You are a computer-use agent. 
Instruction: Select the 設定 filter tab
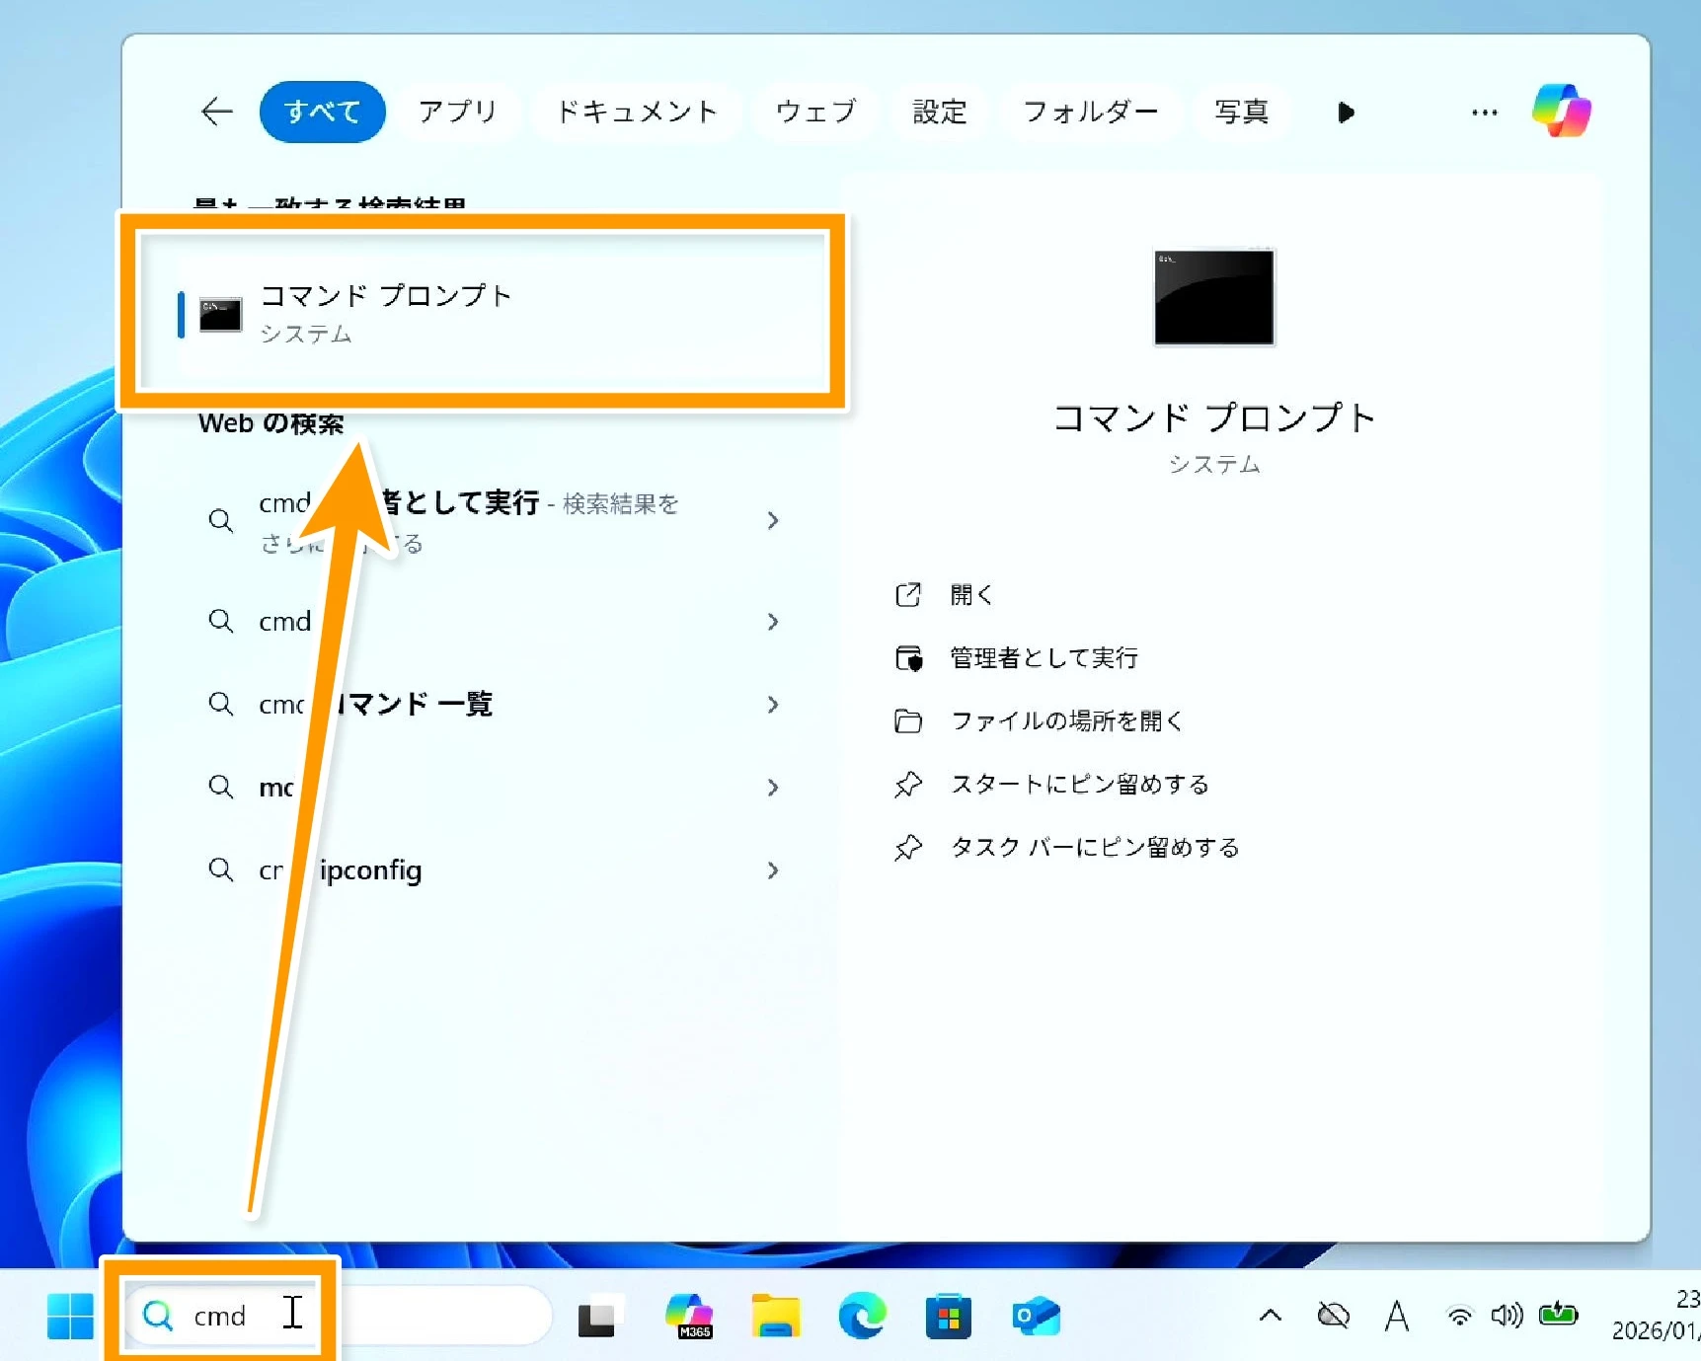[939, 112]
